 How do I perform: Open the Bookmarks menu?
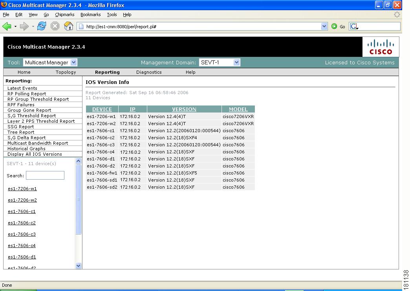(x=90, y=15)
